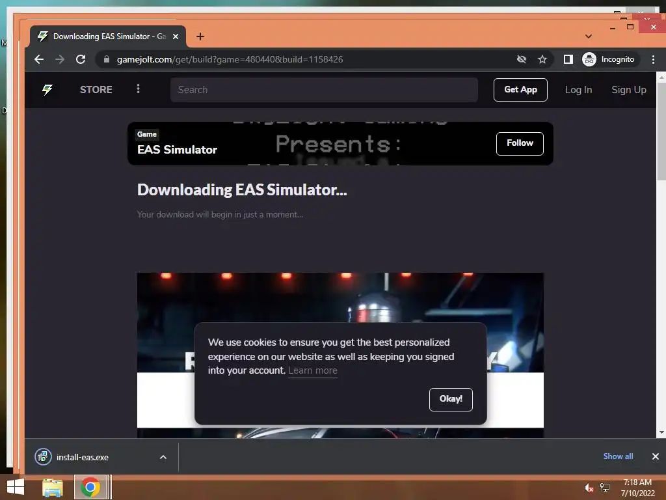Open the Chrome three-dot menu
The image size is (666, 500).
pyautogui.click(x=653, y=59)
